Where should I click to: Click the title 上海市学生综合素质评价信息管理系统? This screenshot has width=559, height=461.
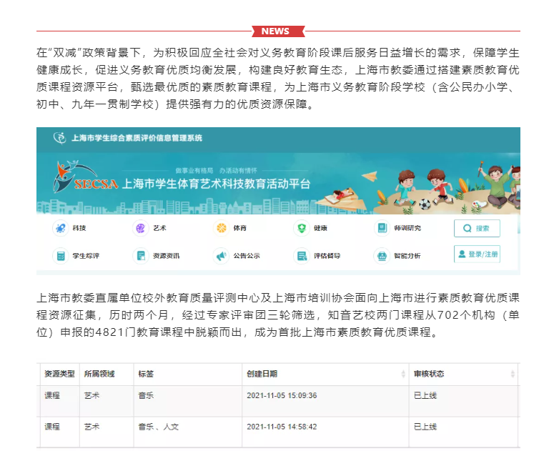click(x=137, y=138)
